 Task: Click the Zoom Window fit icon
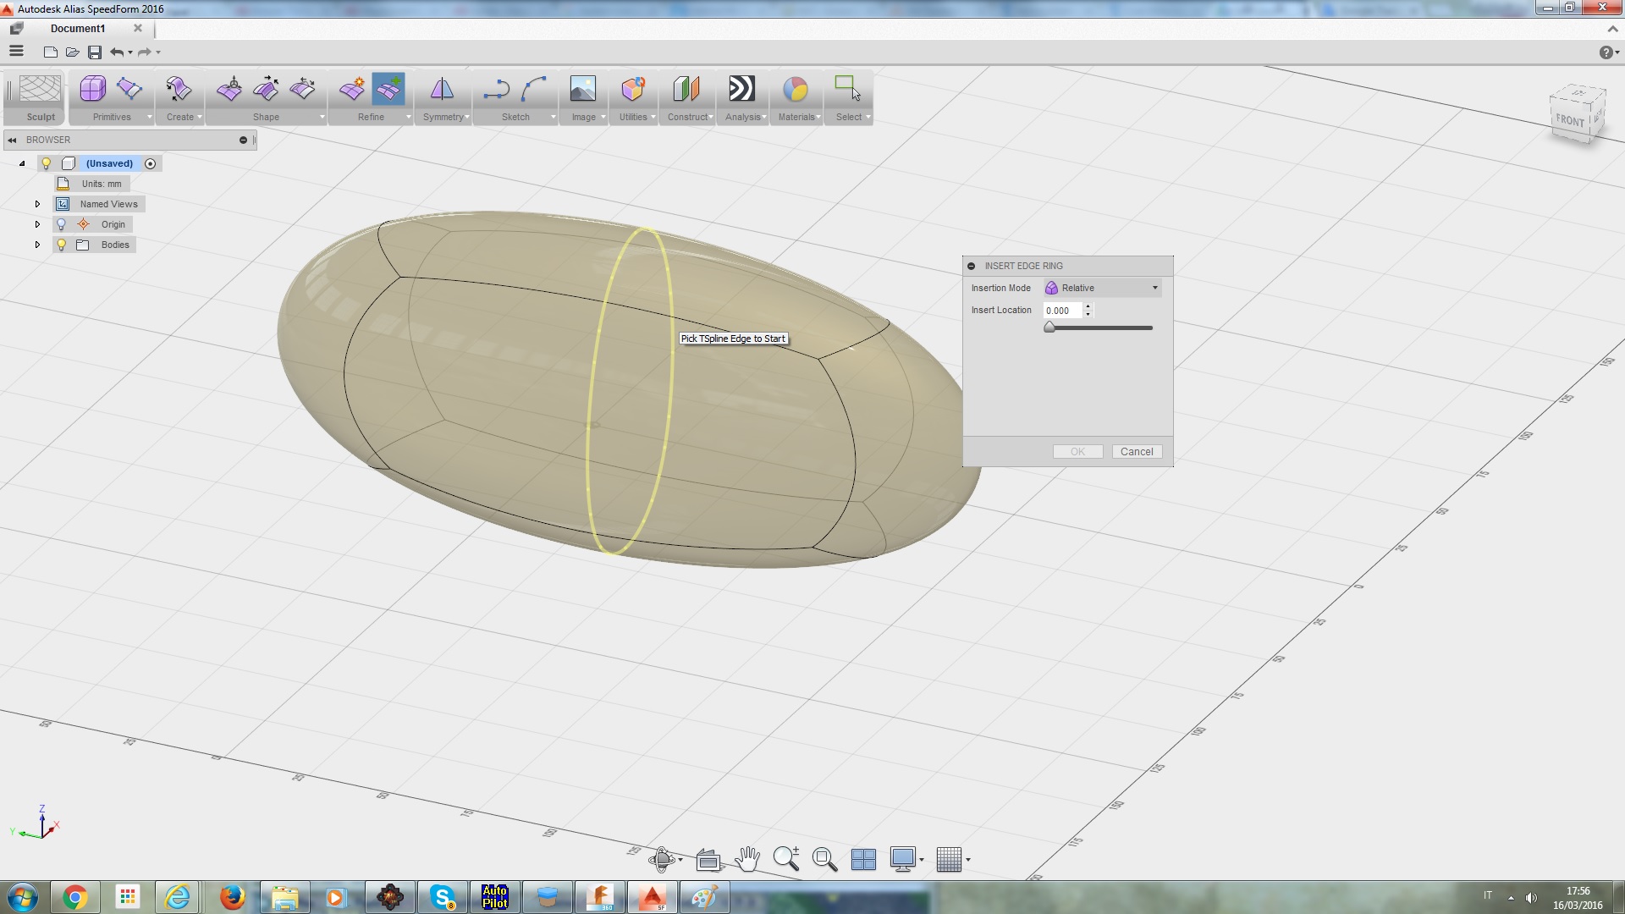click(x=825, y=860)
